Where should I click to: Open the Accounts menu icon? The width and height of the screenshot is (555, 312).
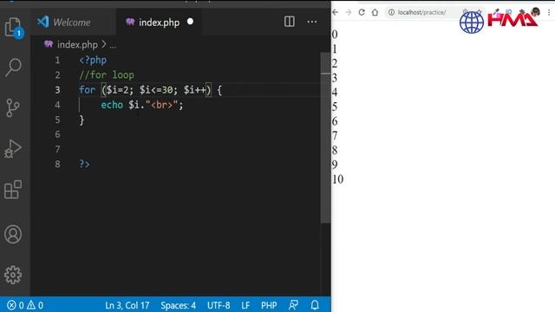13,234
